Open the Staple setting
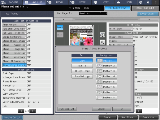 [x=121, y=41]
